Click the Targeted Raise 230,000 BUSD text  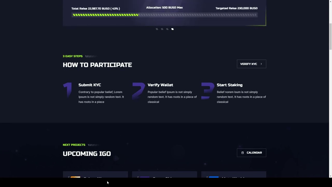pos(237,8)
